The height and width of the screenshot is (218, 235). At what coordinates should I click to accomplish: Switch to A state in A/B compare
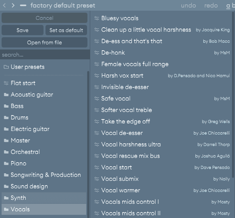[x=228, y=6]
